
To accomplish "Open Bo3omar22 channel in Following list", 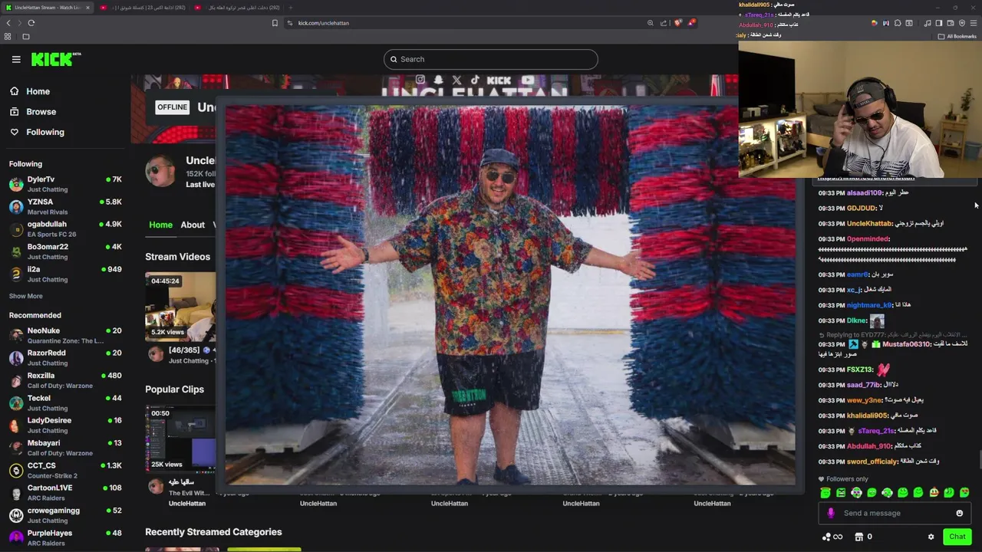I will 65,251.
